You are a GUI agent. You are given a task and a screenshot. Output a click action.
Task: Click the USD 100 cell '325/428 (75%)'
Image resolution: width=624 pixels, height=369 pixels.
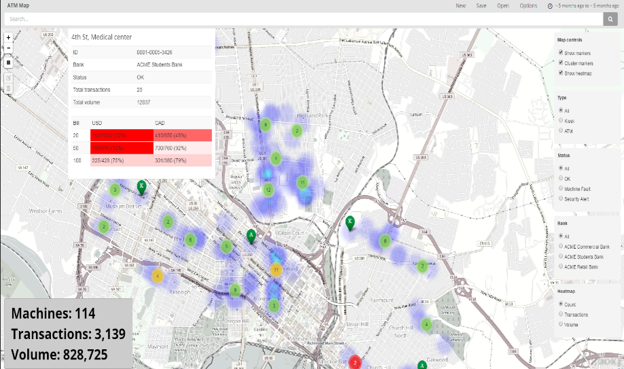(x=122, y=160)
